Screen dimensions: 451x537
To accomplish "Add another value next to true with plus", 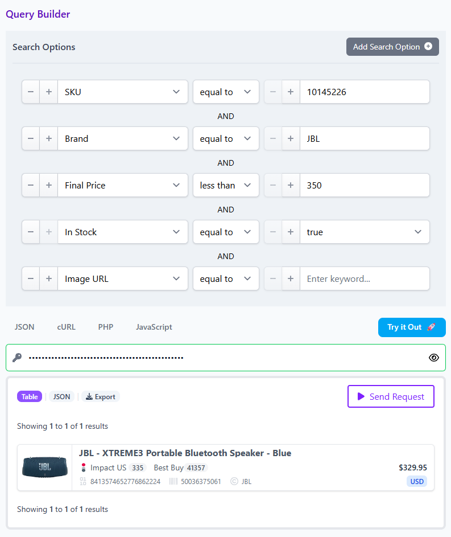I will [x=291, y=232].
